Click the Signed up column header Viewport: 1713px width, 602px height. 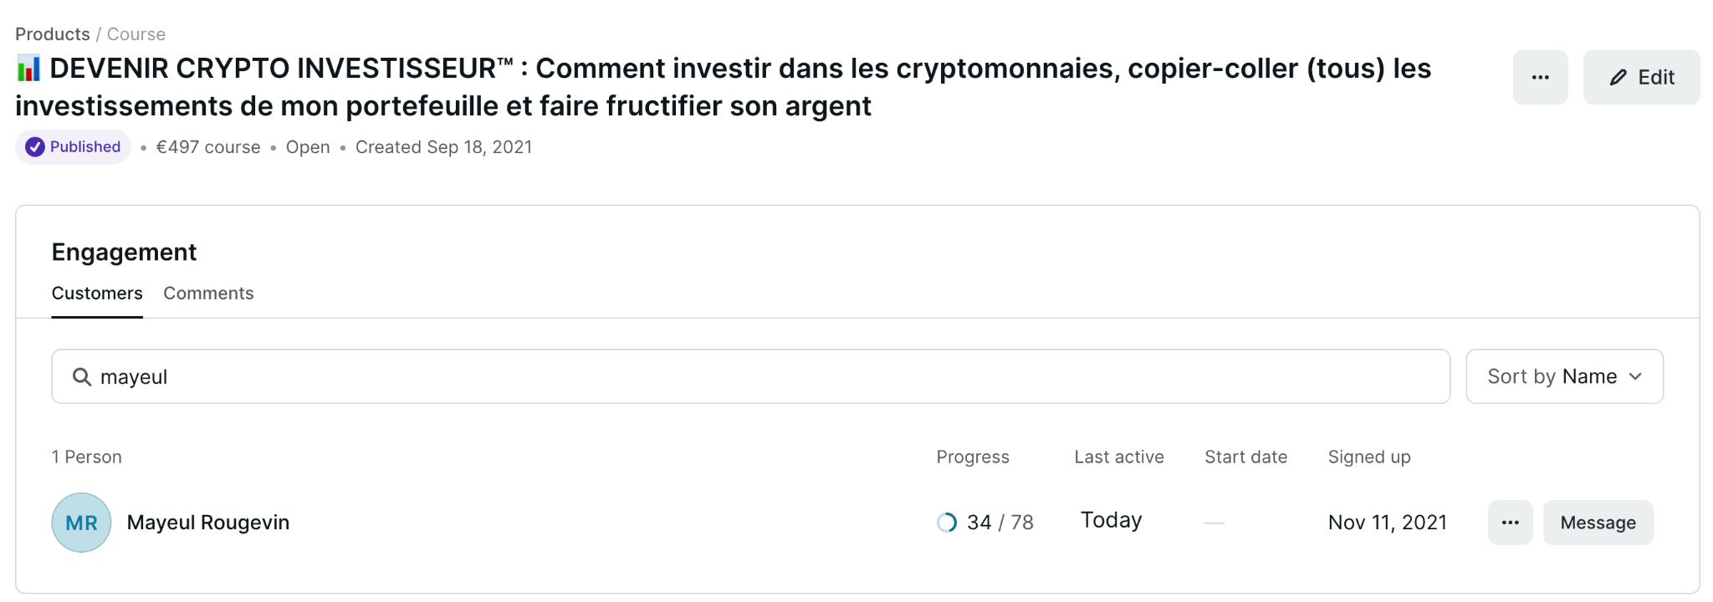(x=1368, y=457)
